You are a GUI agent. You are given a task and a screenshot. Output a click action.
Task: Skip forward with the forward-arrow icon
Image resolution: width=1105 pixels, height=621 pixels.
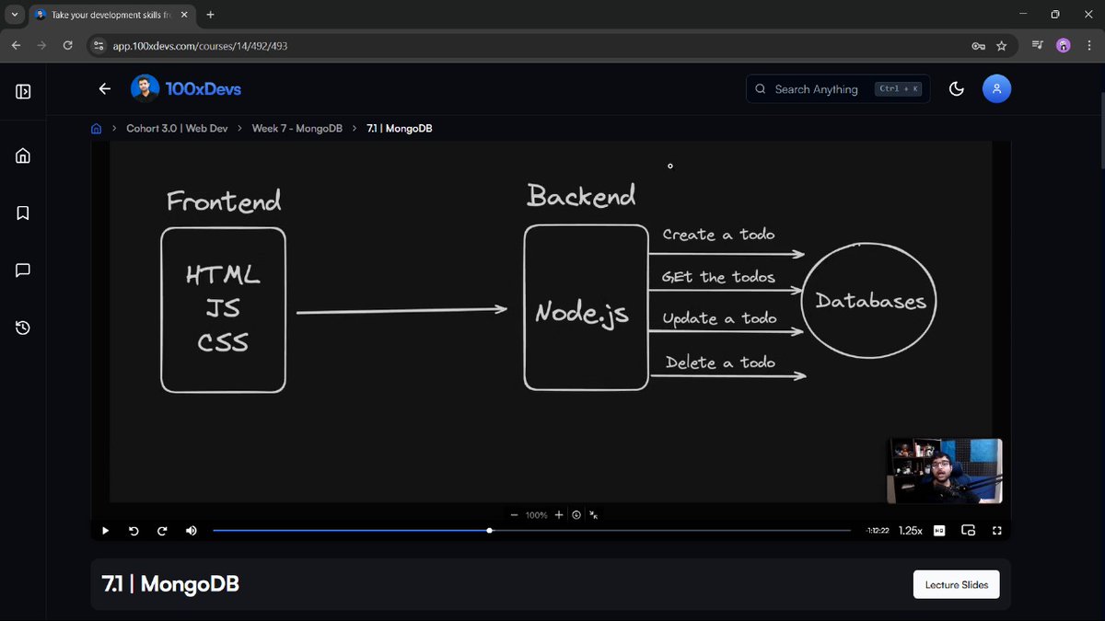click(x=162, y=531)
